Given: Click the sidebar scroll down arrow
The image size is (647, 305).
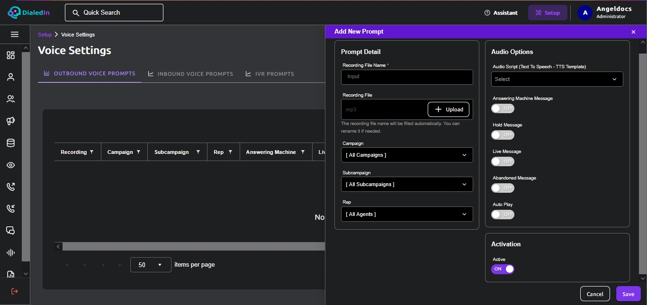Looking at the screenshot, I should click(x=26, y=274).
